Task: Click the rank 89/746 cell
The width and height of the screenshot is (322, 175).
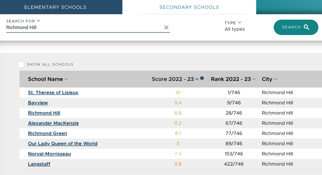Action: [x=234, y=144]
